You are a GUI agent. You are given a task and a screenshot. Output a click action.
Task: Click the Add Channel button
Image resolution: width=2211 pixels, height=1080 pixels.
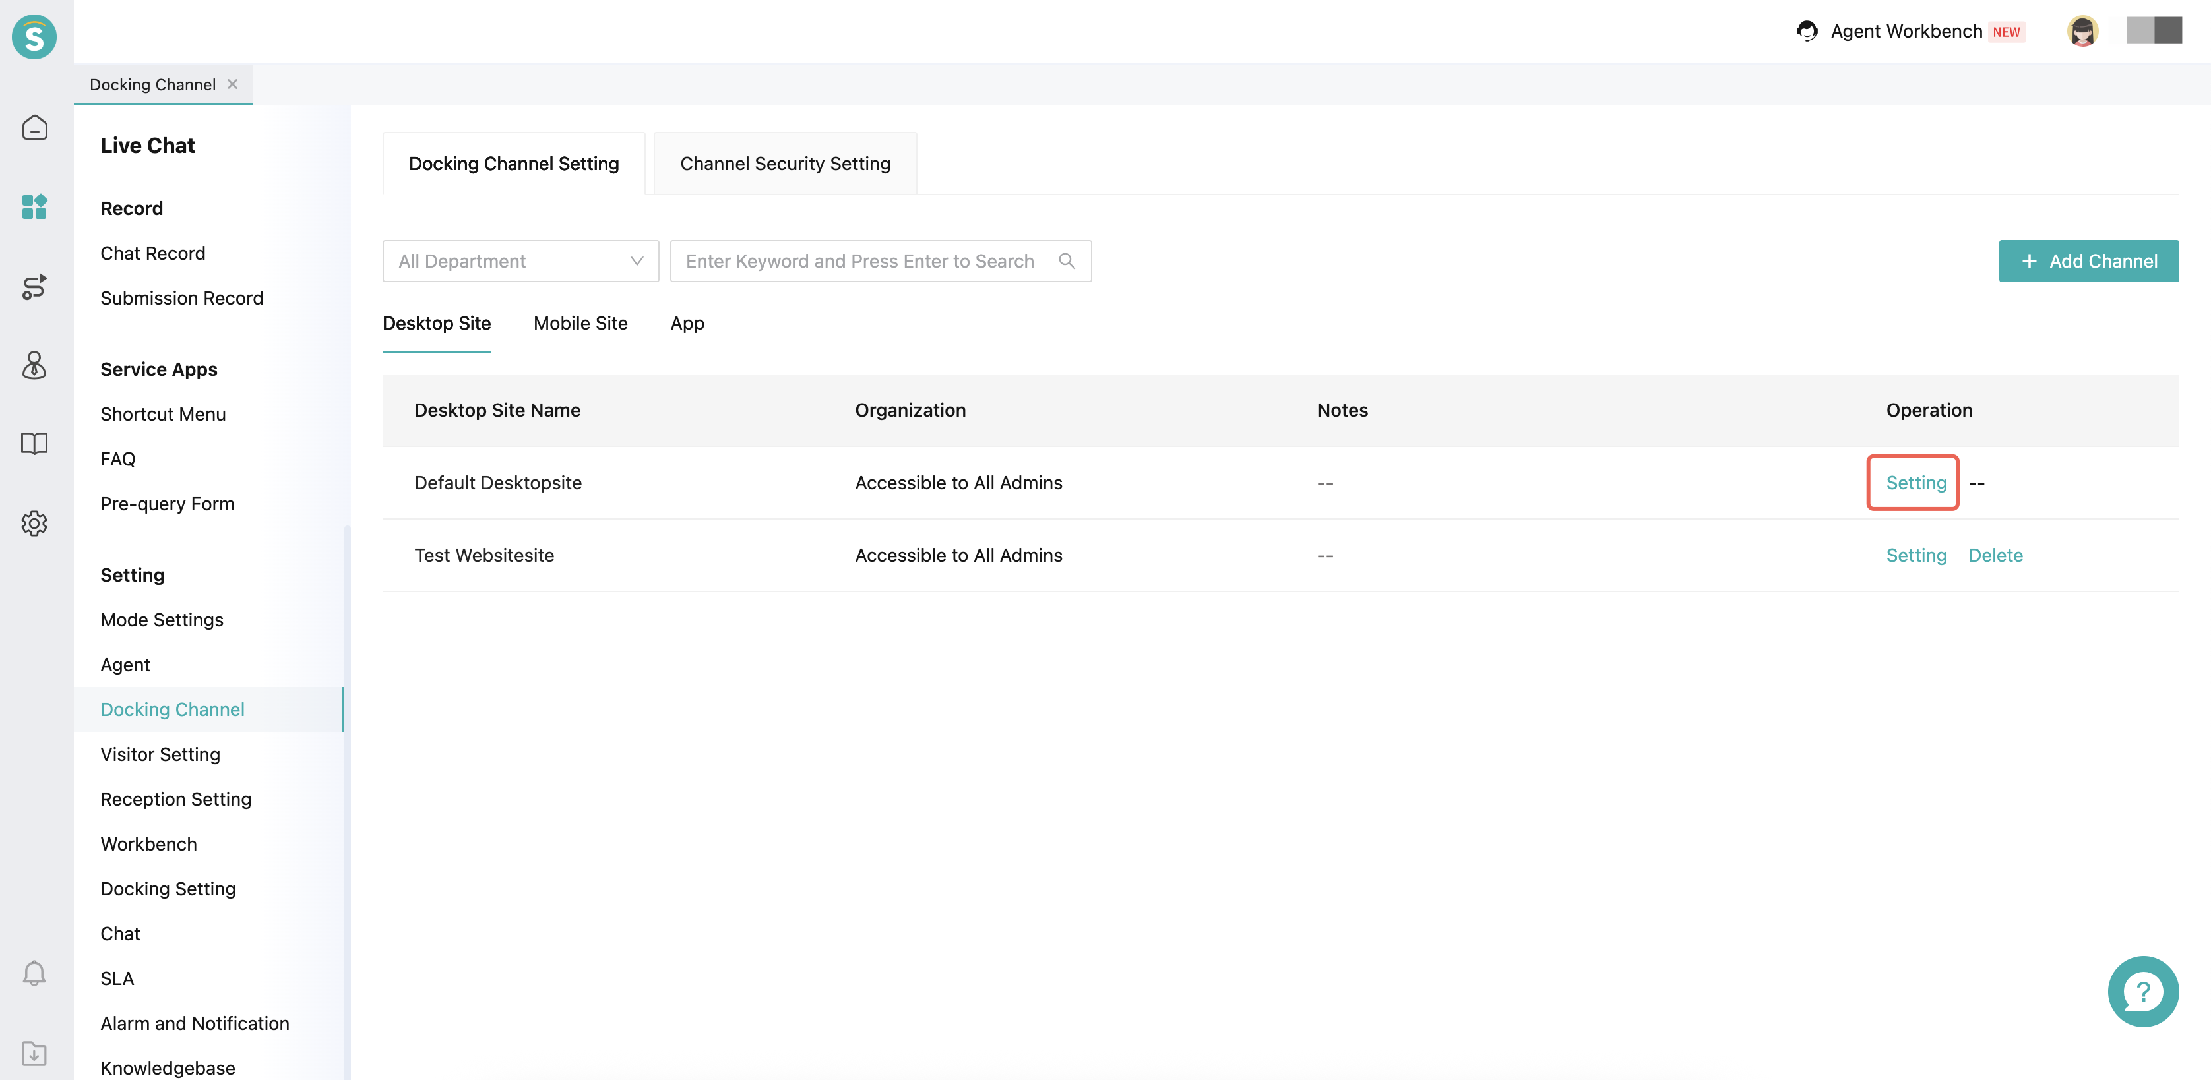[2088, 261]
